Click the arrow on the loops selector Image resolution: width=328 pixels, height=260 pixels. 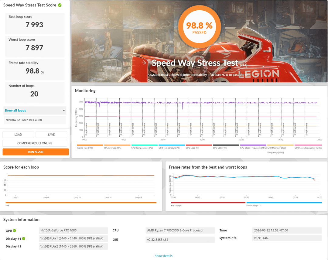pyautogui.click(x=64, y=111)
